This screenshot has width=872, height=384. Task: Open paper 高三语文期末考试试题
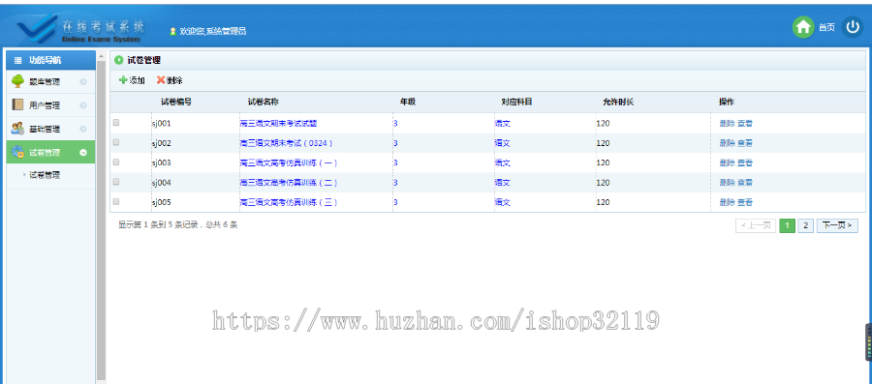pyautogui.click(x=279, y=123)
